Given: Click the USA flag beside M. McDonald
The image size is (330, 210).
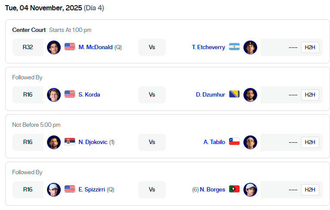Looking at the screenshot, I should [x=70, y=47].
